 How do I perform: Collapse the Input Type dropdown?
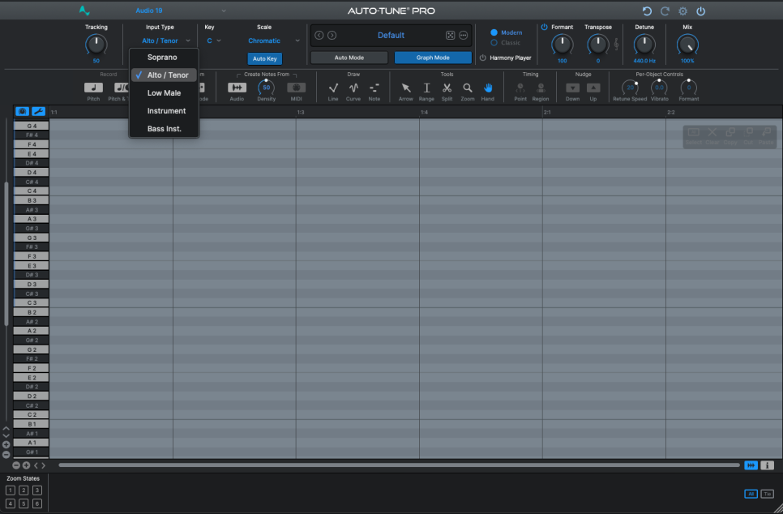coord(166,41)
